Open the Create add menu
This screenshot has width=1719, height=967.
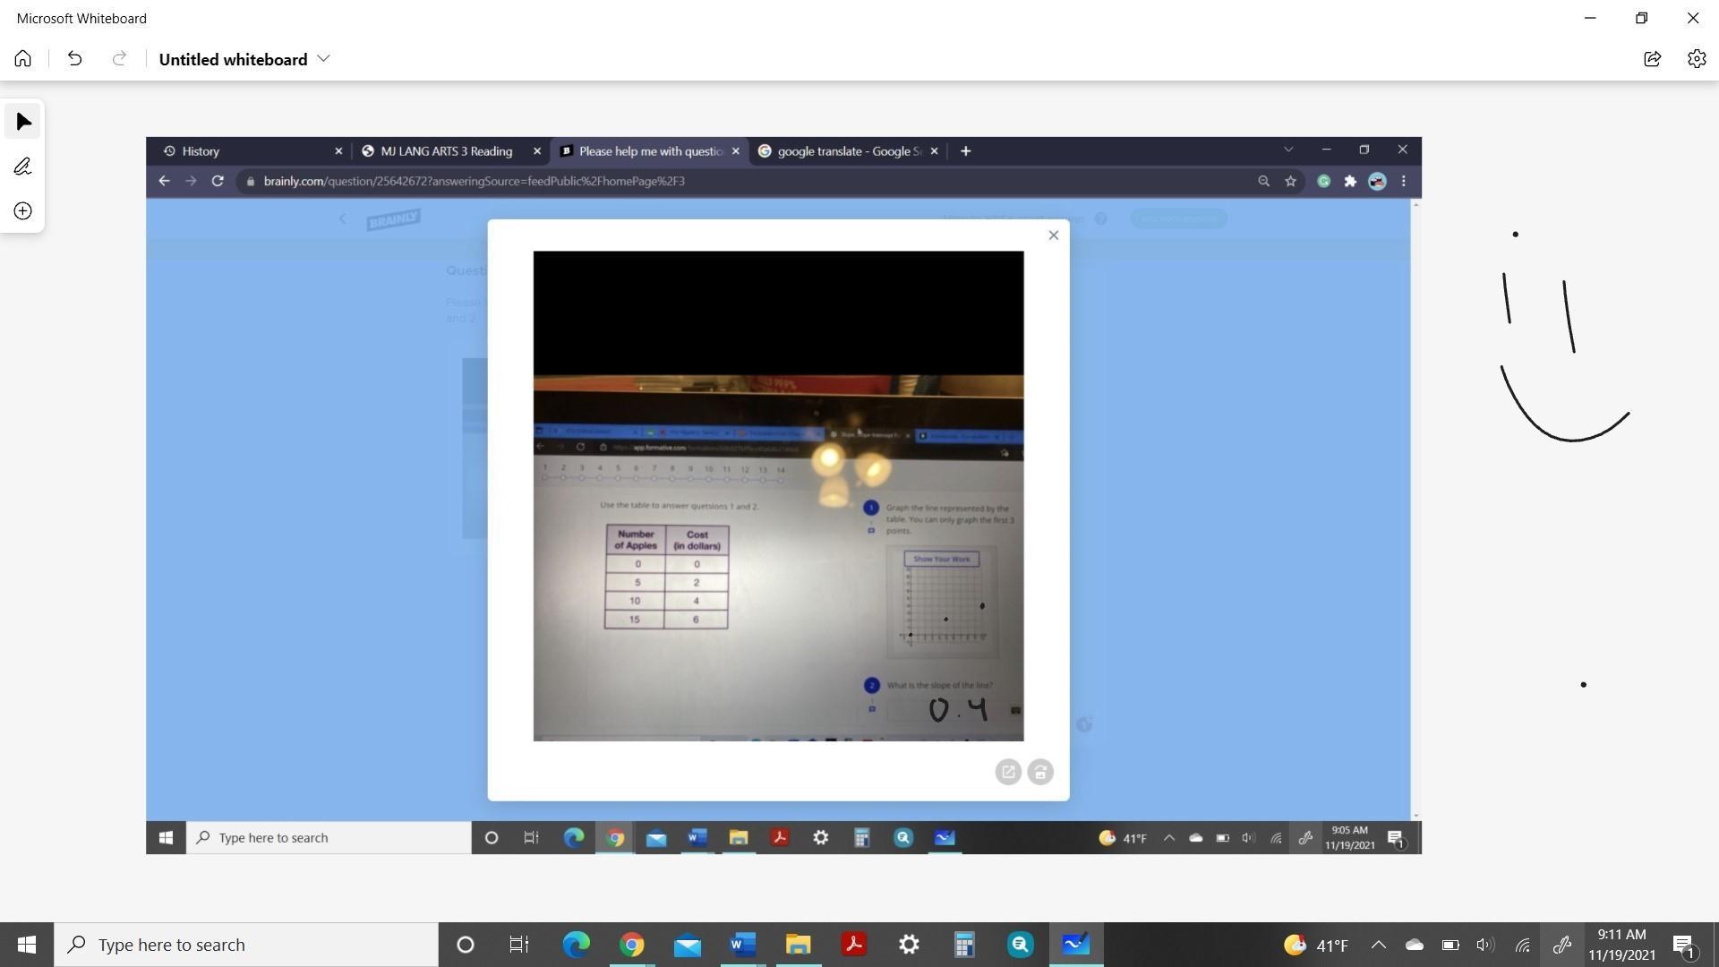pos(23,211)
